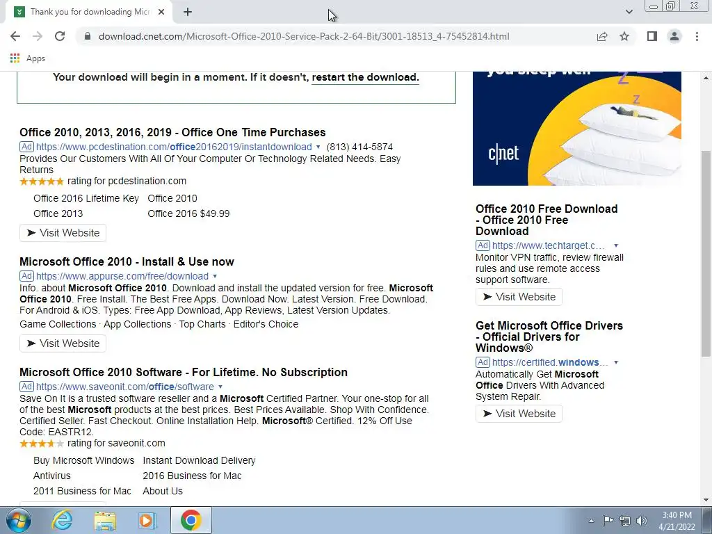The height and width of the screenshot is (534, 712).
Task: Open 'Office 2010 Free Download' sidebar ad headline
Action: 547,220
